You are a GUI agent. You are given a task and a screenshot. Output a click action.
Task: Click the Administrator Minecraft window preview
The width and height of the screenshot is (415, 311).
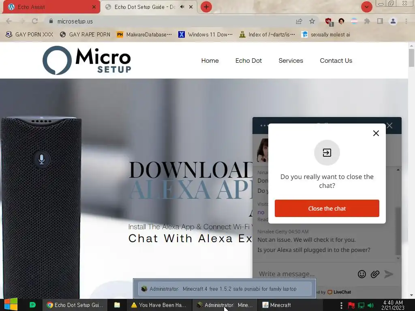225,289
